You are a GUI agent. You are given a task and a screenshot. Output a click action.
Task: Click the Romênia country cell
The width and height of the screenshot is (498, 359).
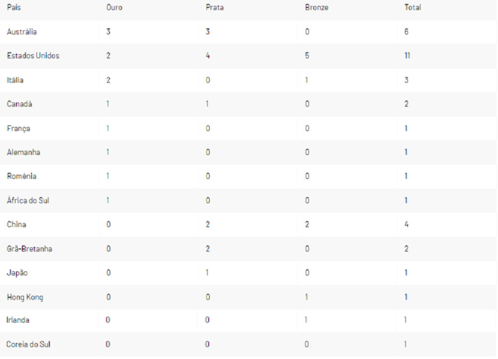21,177
